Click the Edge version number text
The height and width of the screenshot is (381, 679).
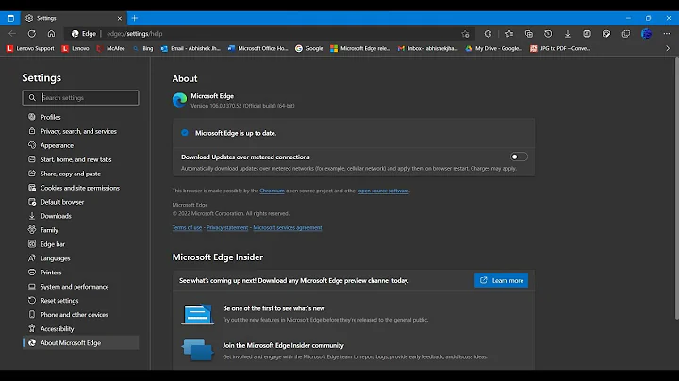[242, 106]
